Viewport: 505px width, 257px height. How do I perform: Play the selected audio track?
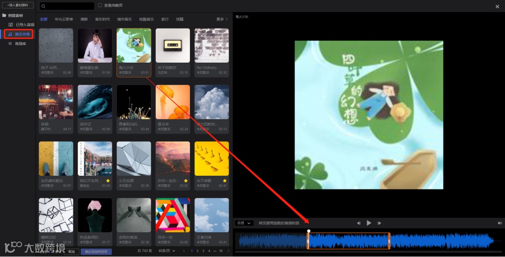point(369,223)
